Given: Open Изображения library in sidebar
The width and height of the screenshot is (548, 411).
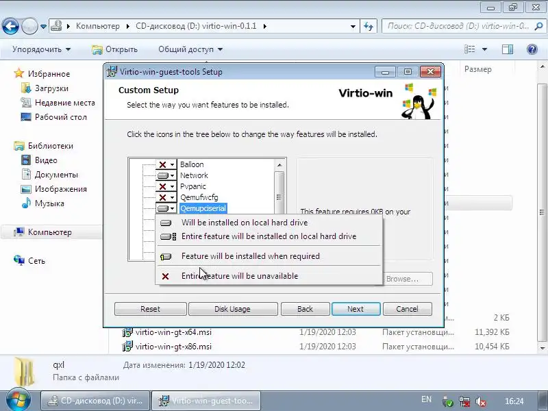Looking at the screenshot, I should (x=54, y=189).
